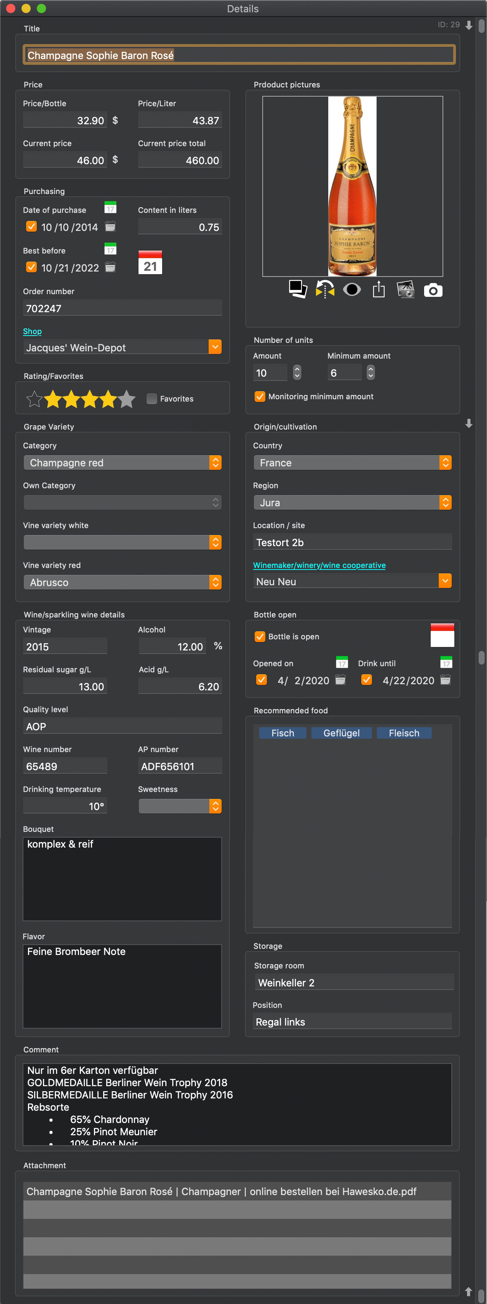The image size is (487, 1304).
Task: Click the Minimum amount stepper
Action: pyautogui.click(x=371, y=372)
